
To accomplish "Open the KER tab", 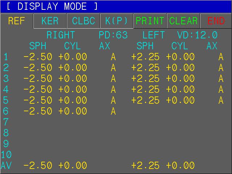I will coord(50,21).
